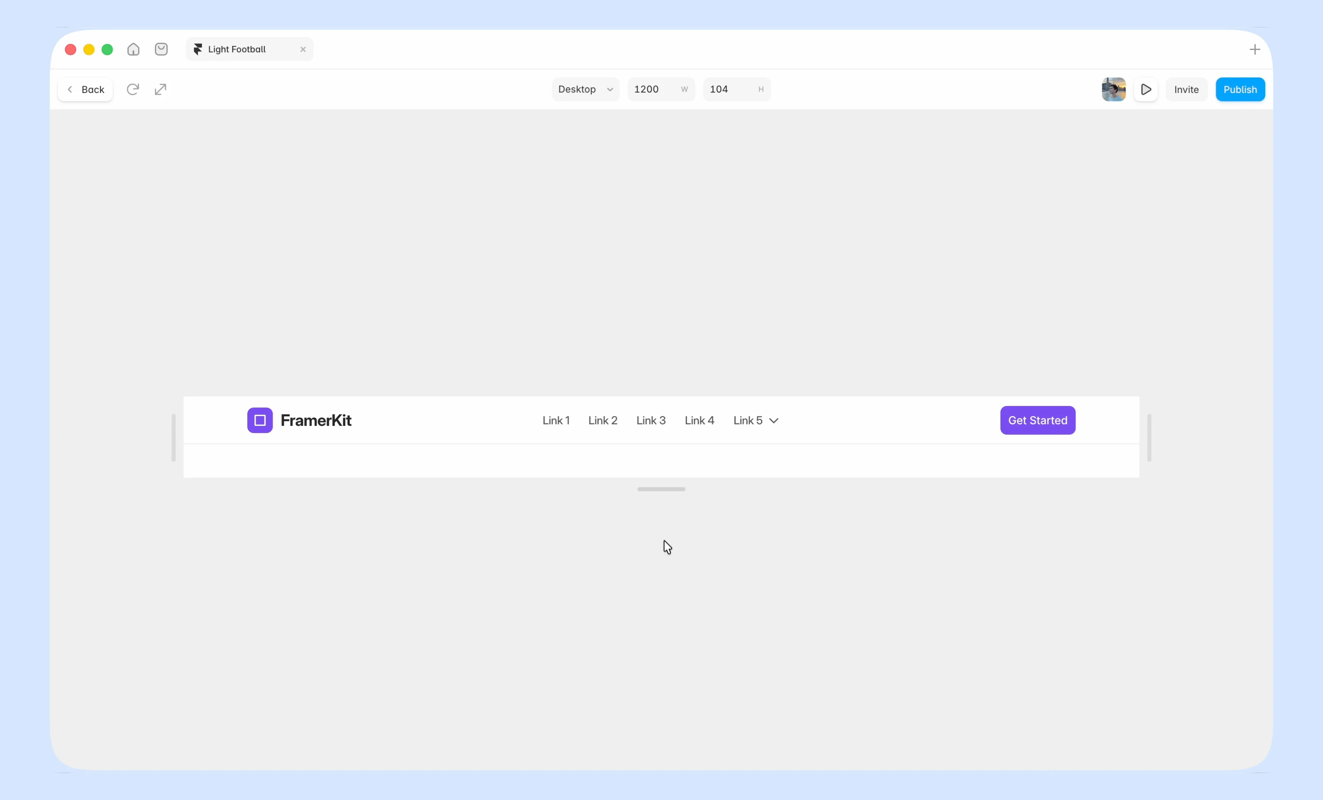1323x800 pixels.
Task: Click the Framer logo on Light Football tab
Action: (197, 49)
